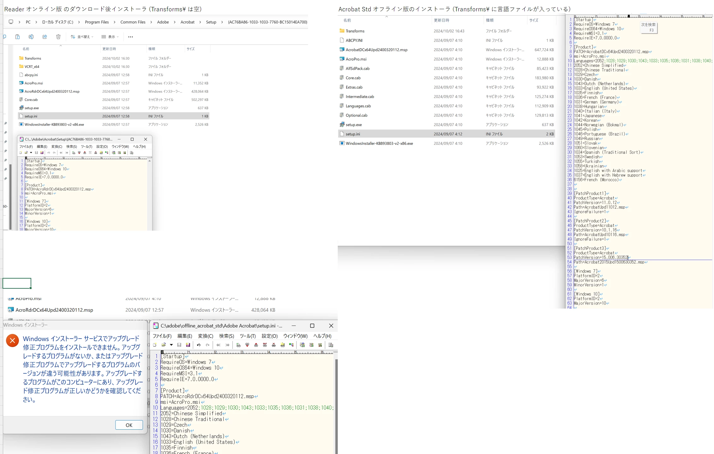This screenshot has height=454, width=714.
Task: Click Program Files in the breadcrumb path
Action: (97, 22)
